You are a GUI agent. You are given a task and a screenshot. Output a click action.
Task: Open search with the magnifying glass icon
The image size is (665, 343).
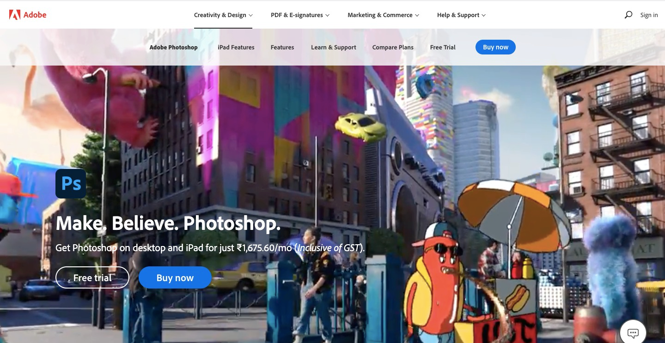tap(628, 15)
